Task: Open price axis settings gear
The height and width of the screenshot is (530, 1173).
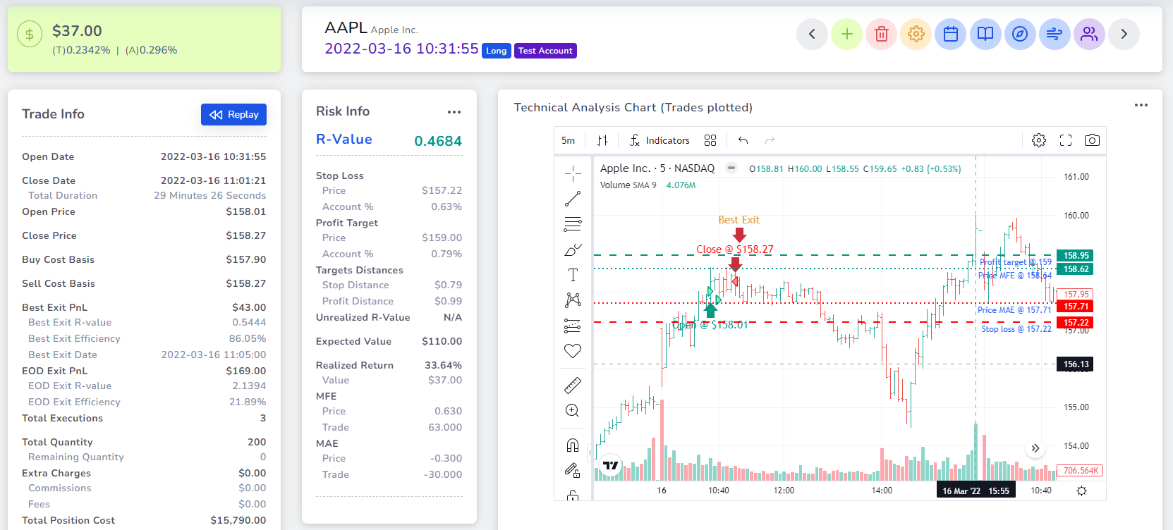Action: [x=1081, y=491]
